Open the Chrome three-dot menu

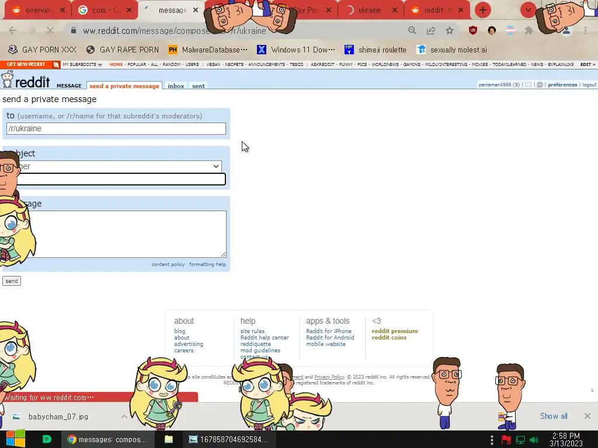tap(585, 30)
